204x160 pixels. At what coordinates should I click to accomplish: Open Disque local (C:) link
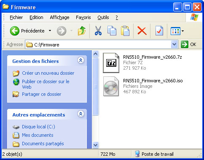click(x=38, y=127)
